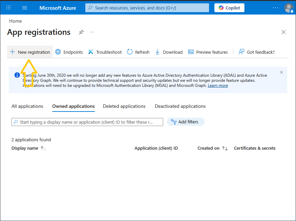The width and height of the screenshot is (296, 221).
Task: Download the applications list
Action: point(169,52)
